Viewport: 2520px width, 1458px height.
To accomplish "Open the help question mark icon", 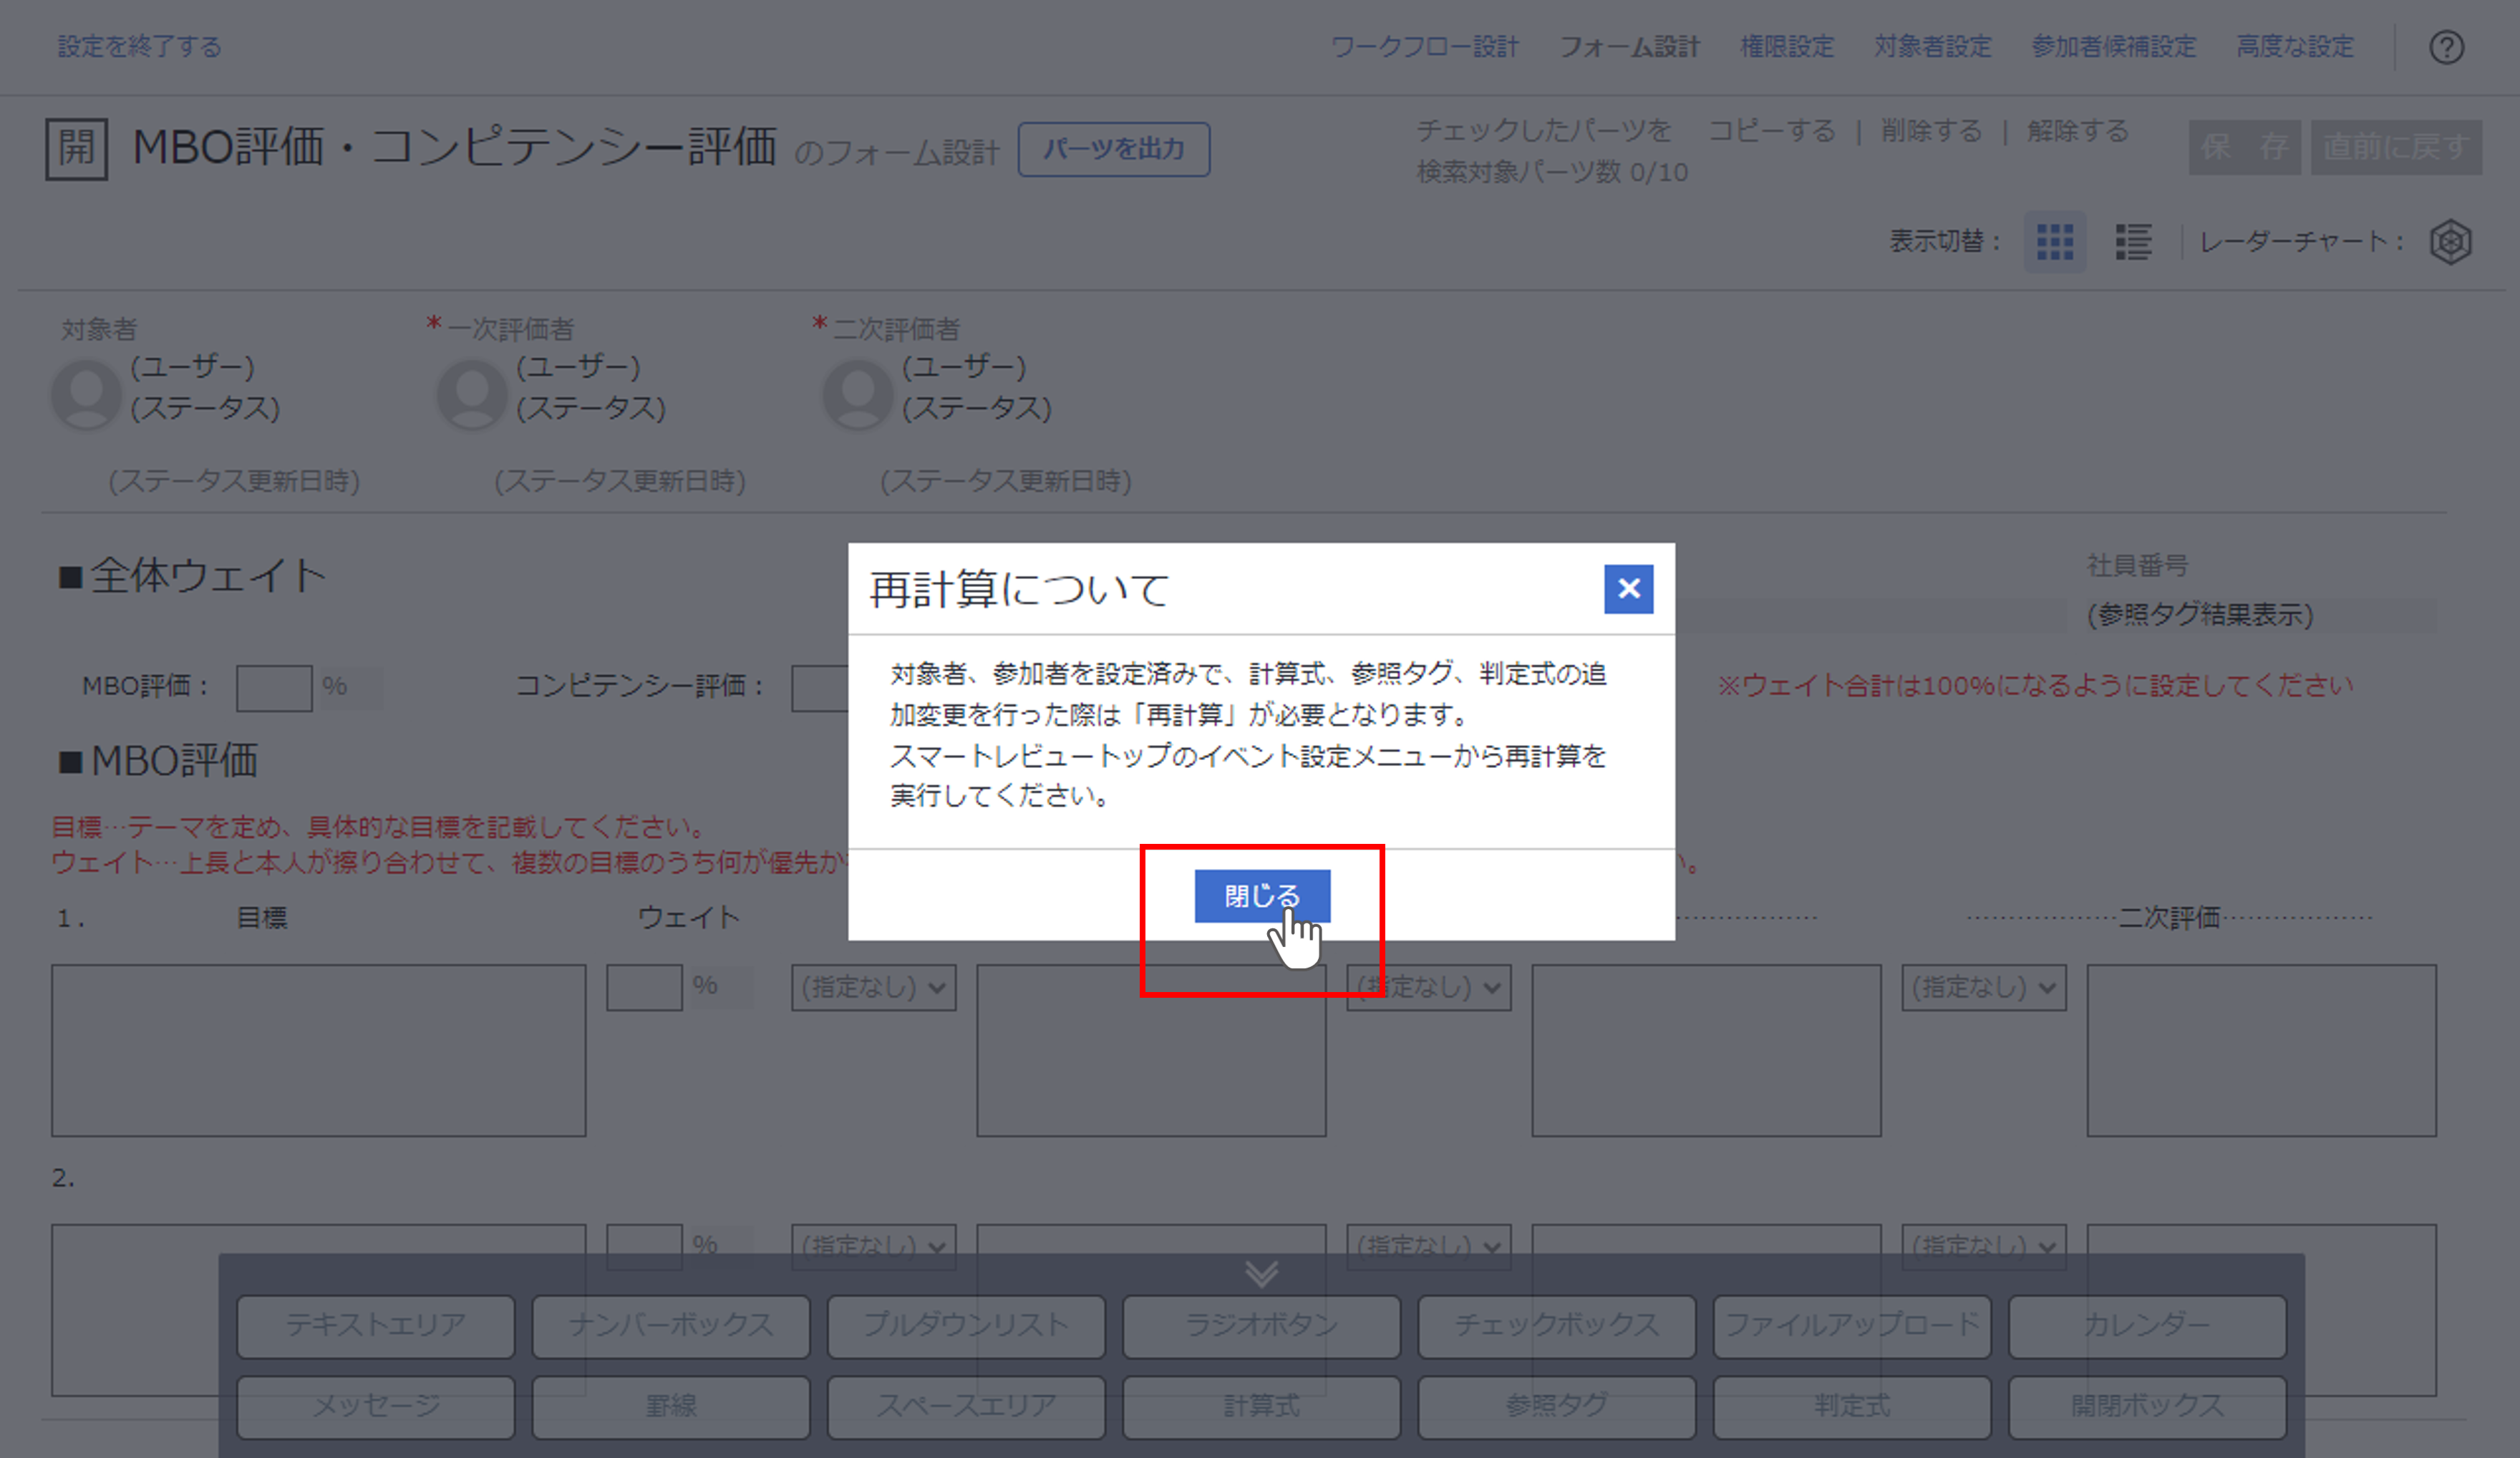I will [2446, 47].
